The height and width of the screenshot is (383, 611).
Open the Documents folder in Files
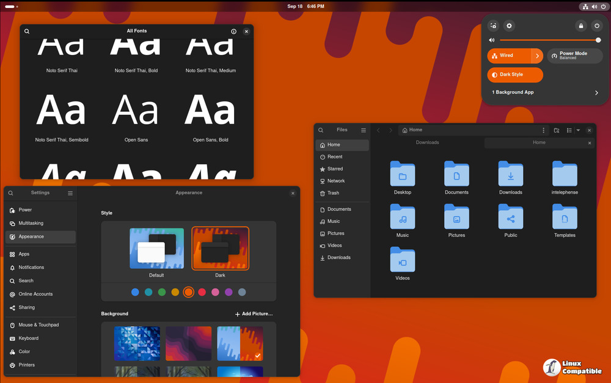coord(456,178)
